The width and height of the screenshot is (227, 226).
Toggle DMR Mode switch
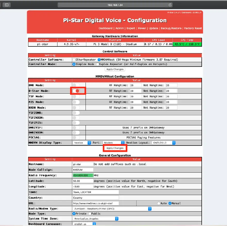pos(76,85)
